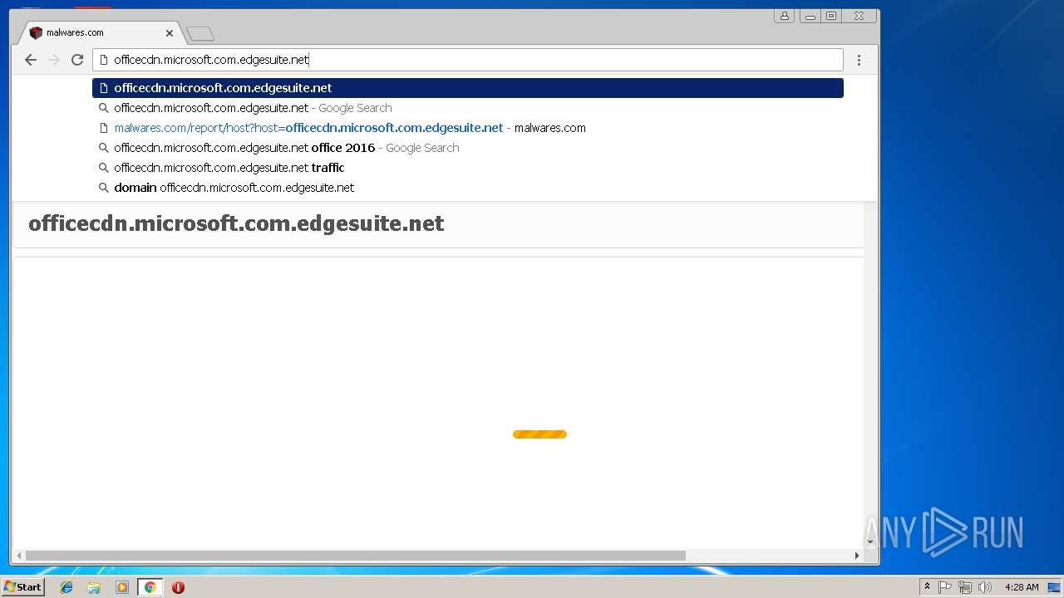Open the malwares.com report host suggestion
This screenshot has width=1064, height=598.
click(x=468, y=128)
